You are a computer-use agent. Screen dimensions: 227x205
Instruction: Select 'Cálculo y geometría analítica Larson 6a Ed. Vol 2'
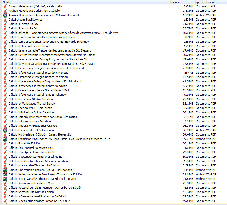coord(39,201)
